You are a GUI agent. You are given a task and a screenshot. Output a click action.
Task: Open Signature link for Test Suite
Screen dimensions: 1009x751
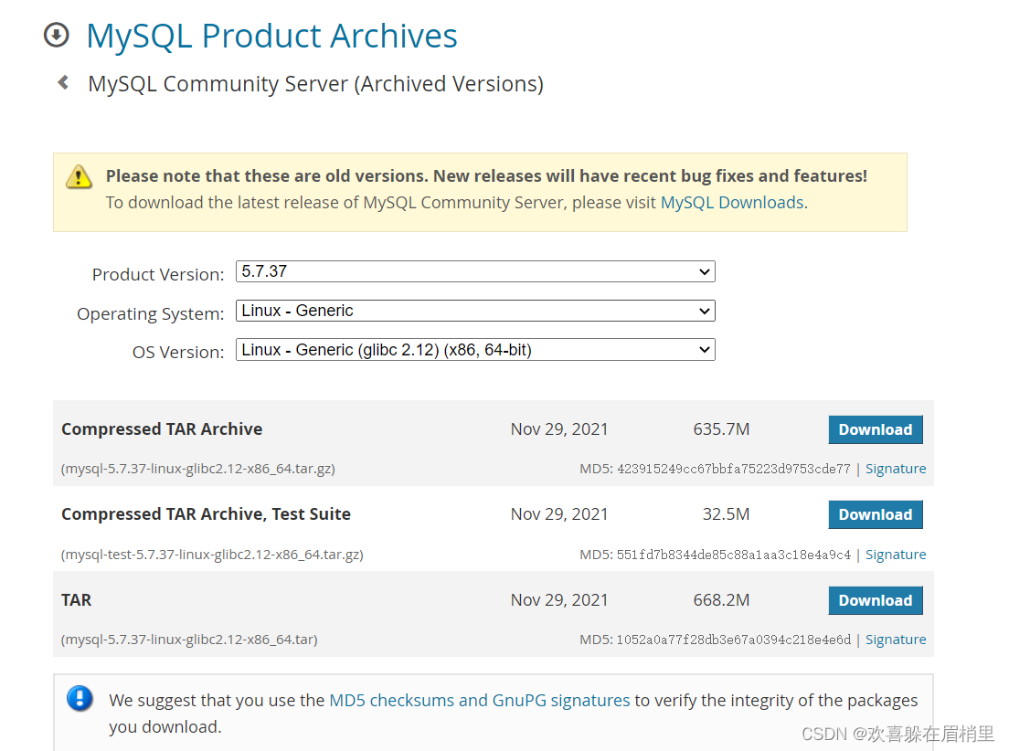(x=896, y=555)
